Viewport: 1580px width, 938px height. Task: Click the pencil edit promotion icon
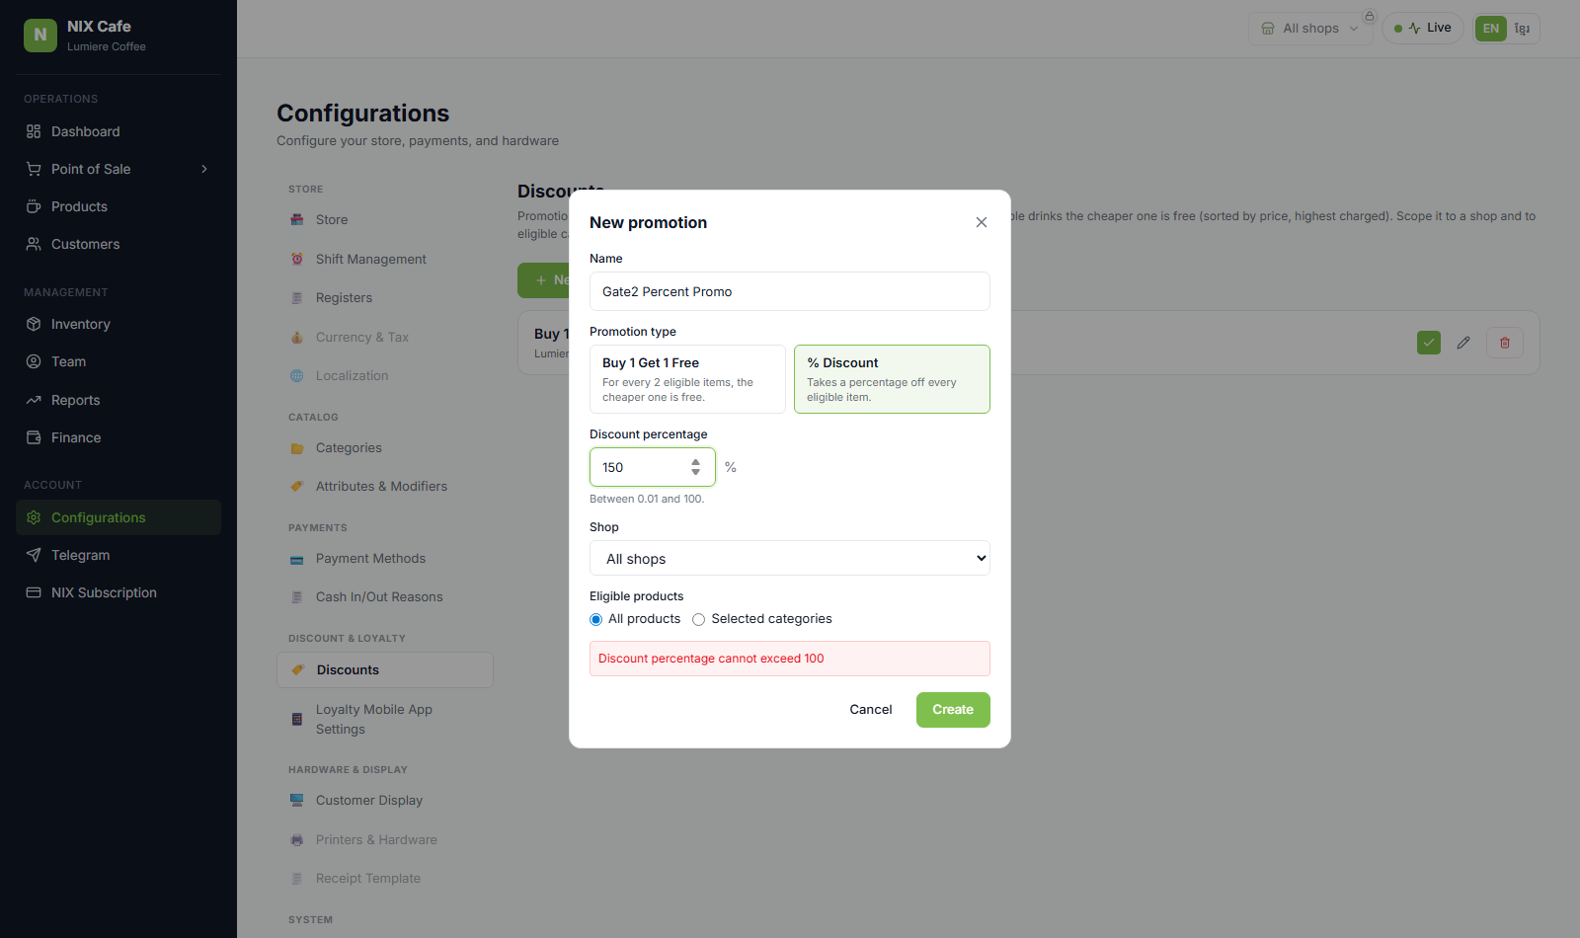[x=1463, y=343]
